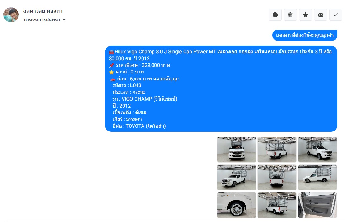Open contact name ลัดดาวัลย์ ทองทา
This screenshot has height=222, width=345.
(x=43, y=11)
